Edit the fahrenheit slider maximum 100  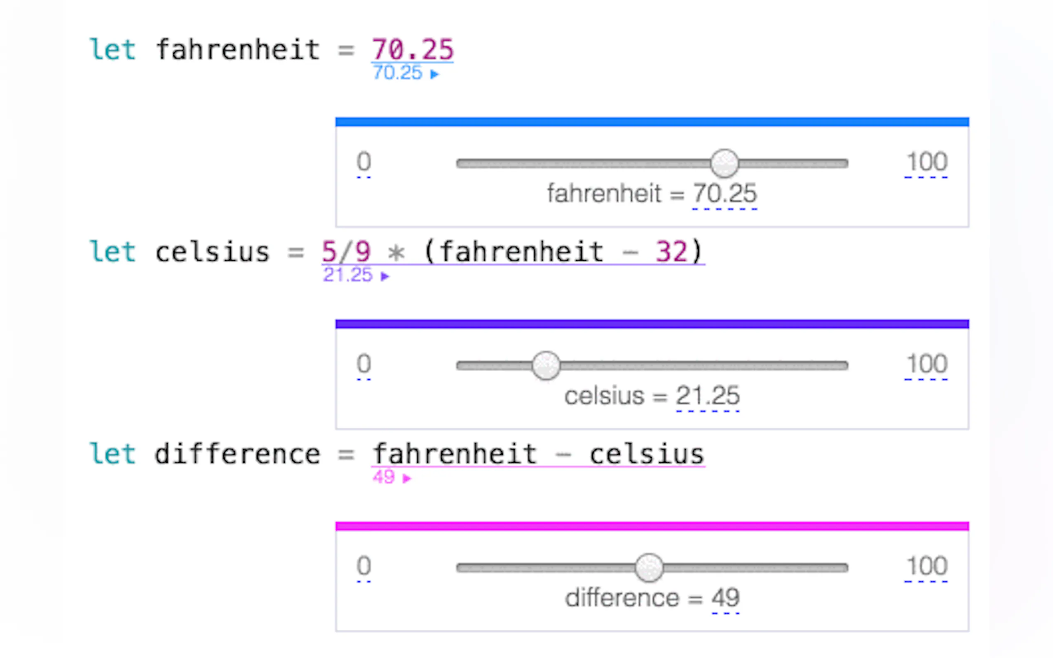coord(926,162)
